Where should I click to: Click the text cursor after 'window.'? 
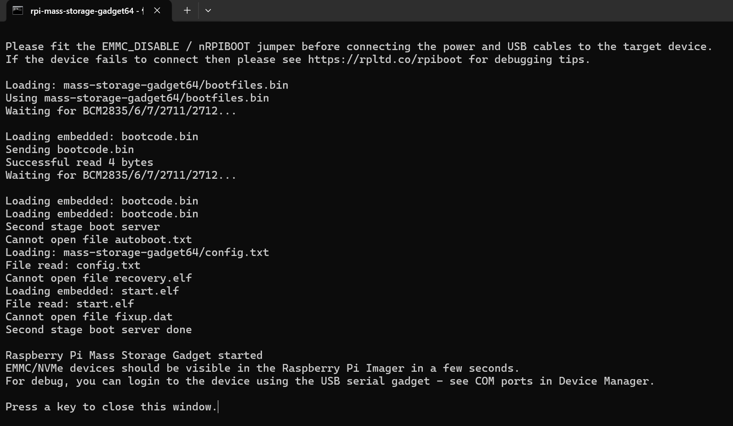tap(218, 407)
